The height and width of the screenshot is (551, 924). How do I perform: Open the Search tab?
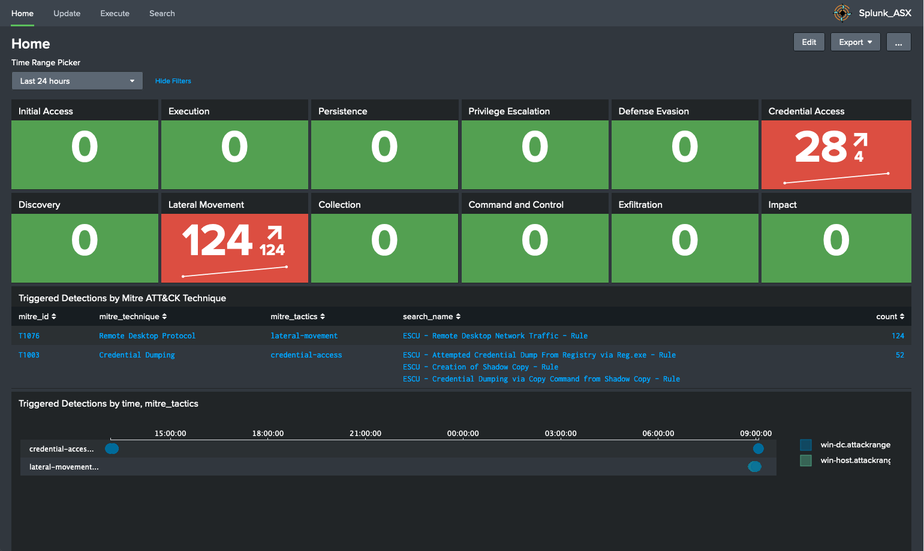pyautogui.click(x=162, y=13)
